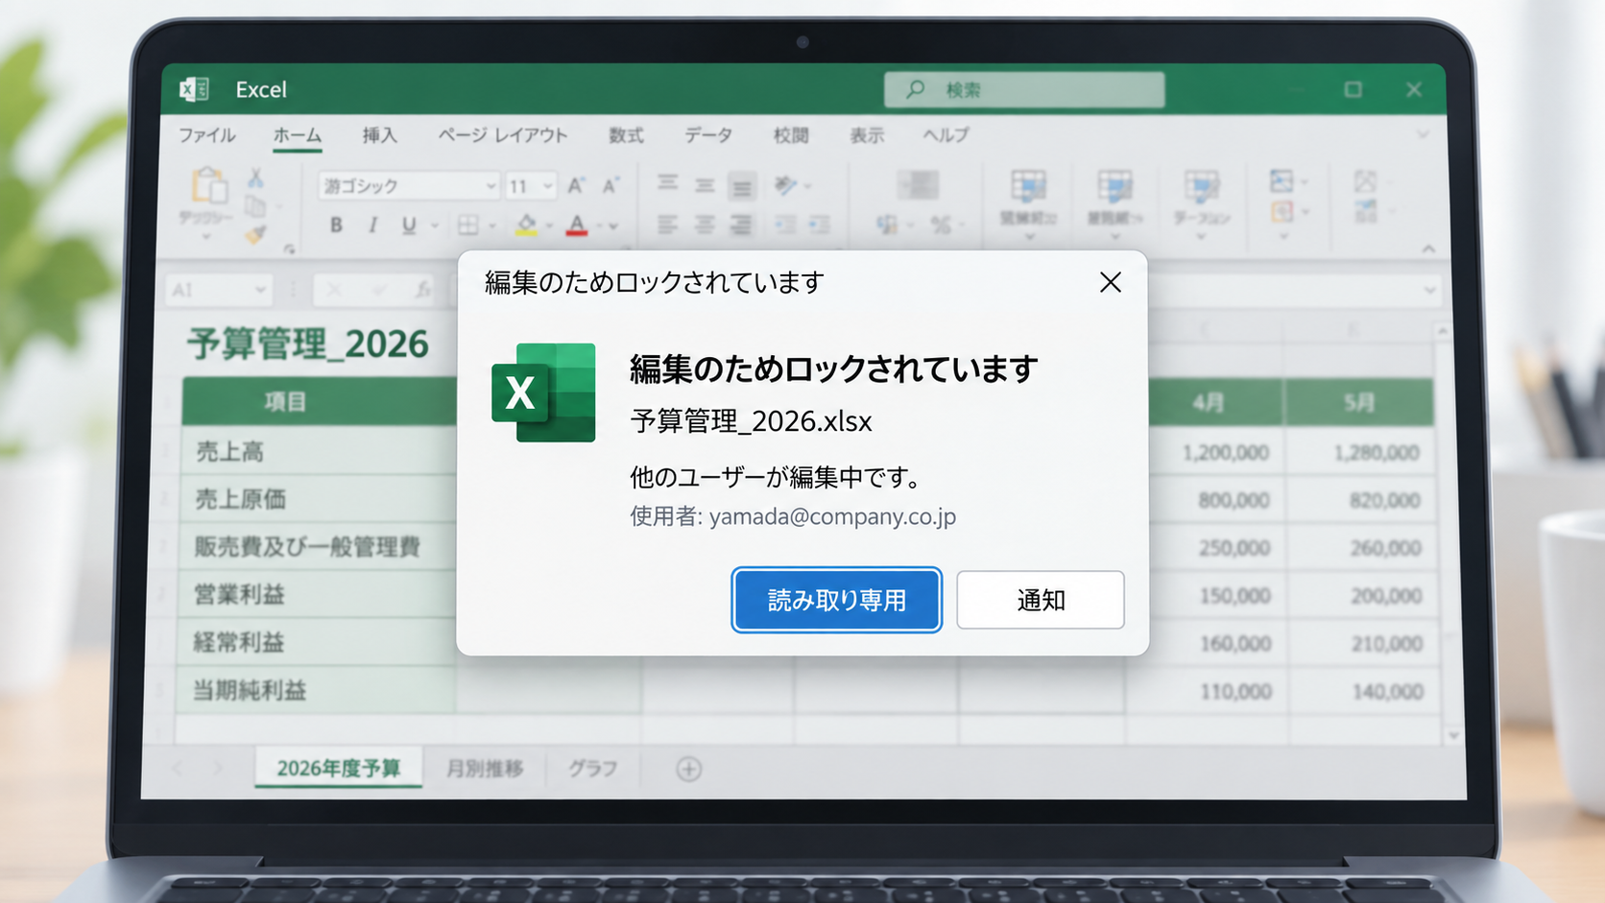Click the 営業利益 row cell
Image resolution: width=1605 pixels, height=903 pixels.
[318, 595]
